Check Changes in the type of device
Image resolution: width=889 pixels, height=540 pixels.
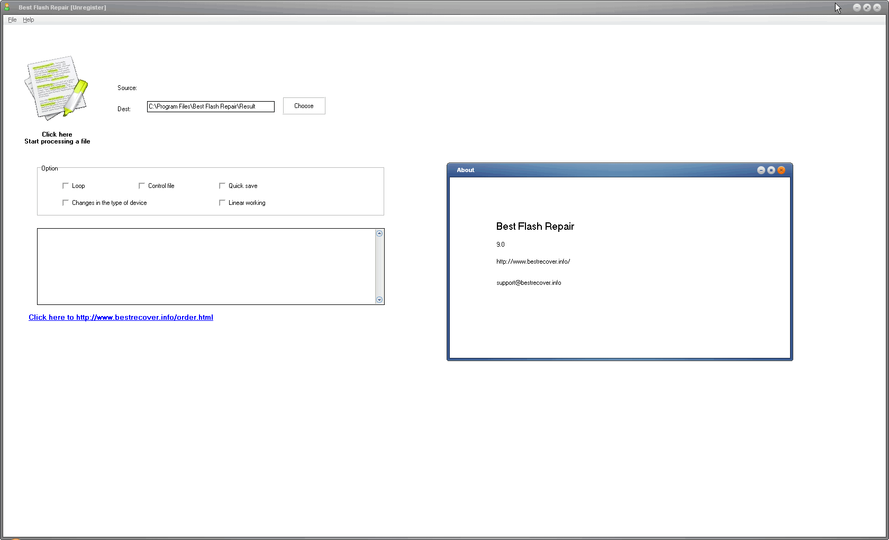tap(66, 203)
